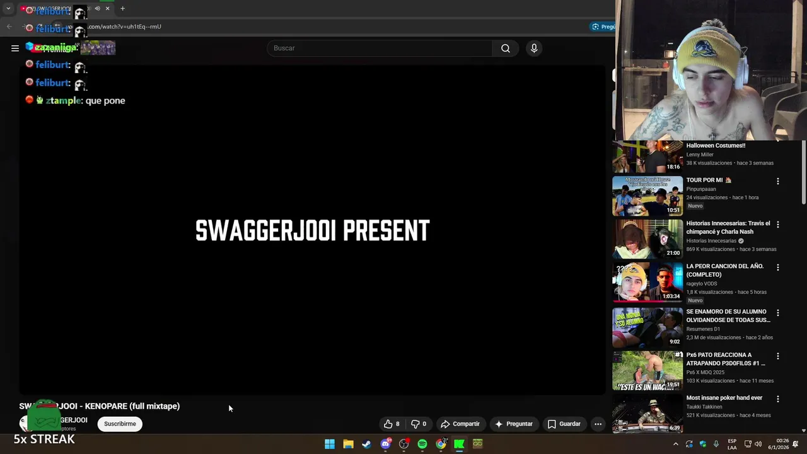The width and height of the screenshot is (807, 454).
Task: Open options for SE ENAMORO DE SU ALUMNO
Action: (x=777, y=313)
